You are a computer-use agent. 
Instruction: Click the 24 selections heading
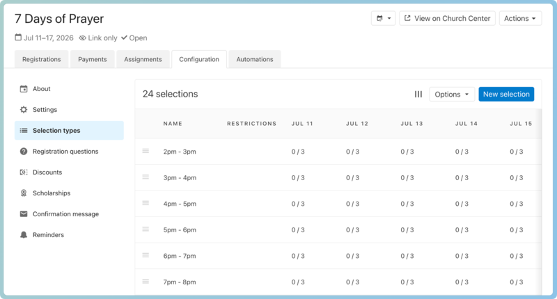[x=170, y=94]
